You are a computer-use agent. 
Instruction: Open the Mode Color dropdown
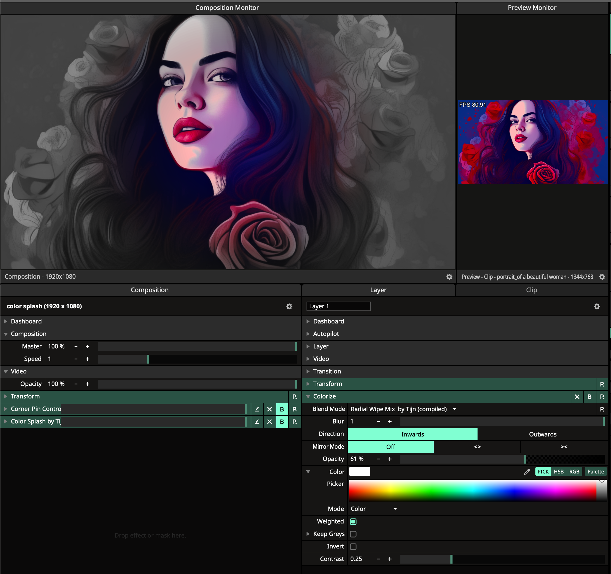(374, 509)
